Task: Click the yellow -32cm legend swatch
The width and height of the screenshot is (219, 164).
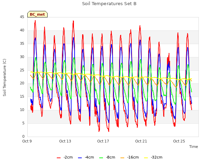Action: (x=146, y=158)
